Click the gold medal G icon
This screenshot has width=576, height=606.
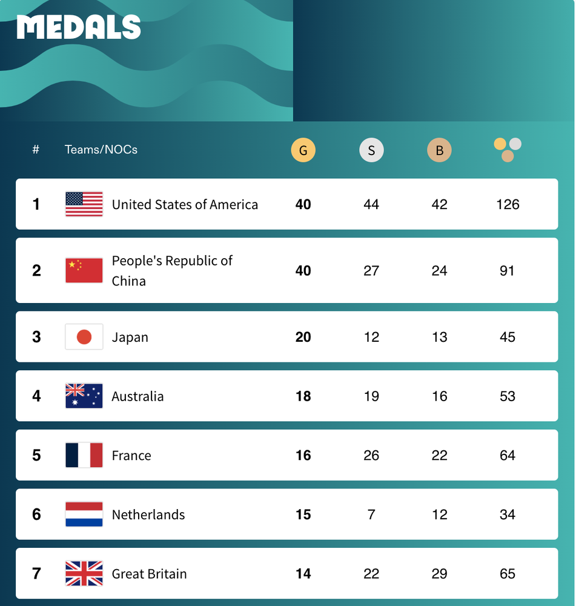pos(303,150)
